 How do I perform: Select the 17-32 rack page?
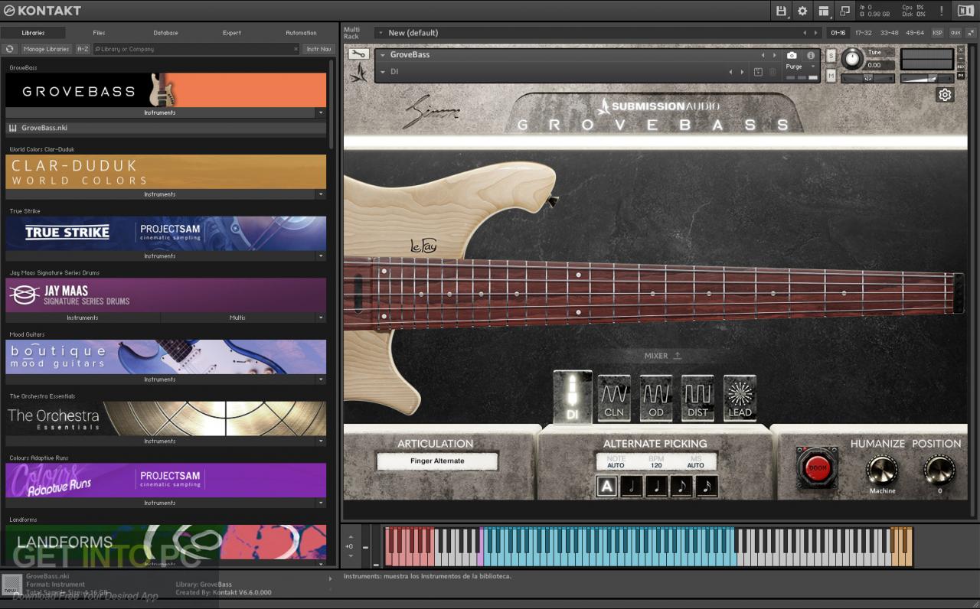864,33
